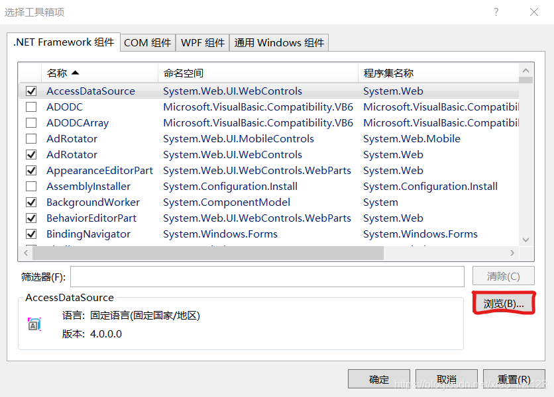Select the AccessDataSource row name
This screenshot has height=397, width=554.
point(91,91)
